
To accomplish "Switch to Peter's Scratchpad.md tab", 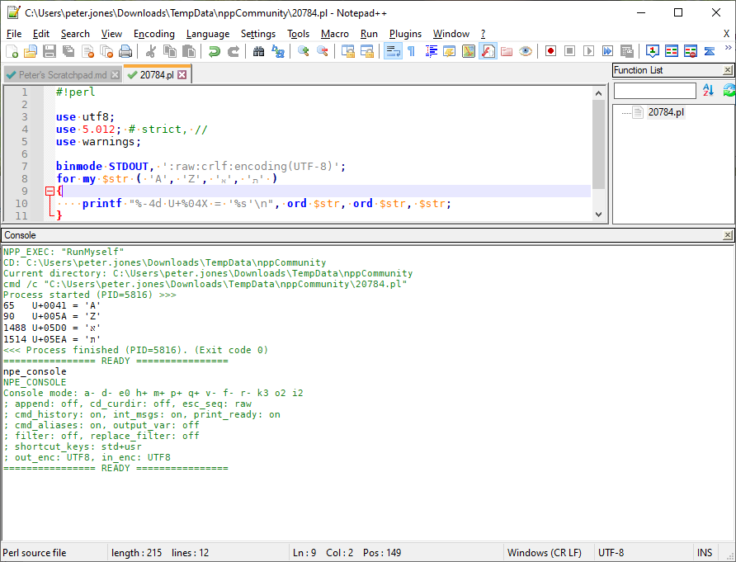I will pyautogui.click(x=63, y=75).
